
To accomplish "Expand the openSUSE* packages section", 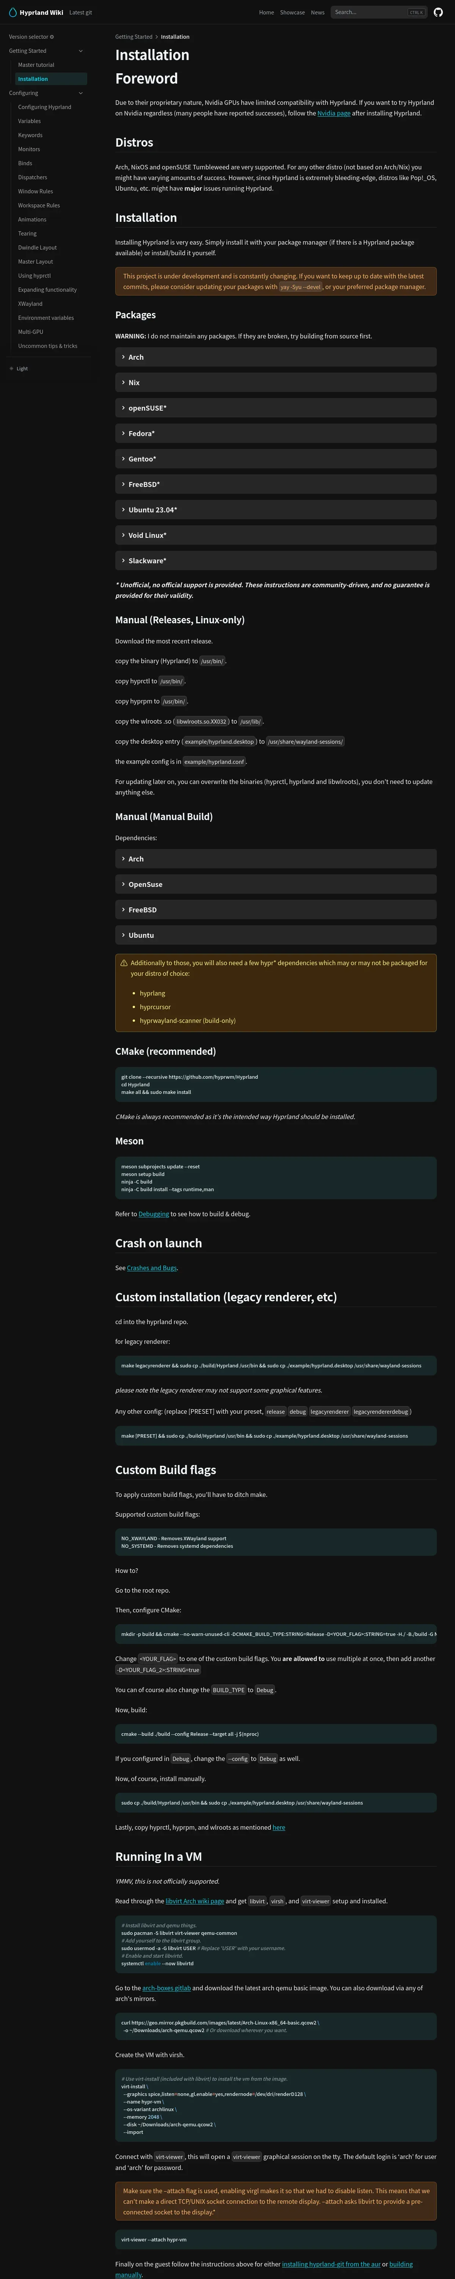I will (276, 408).
